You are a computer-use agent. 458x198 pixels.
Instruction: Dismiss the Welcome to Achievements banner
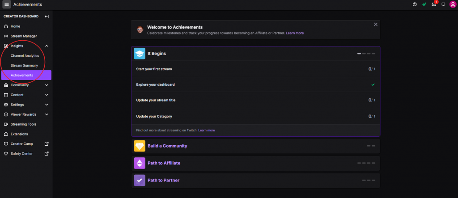pos(376,25)
